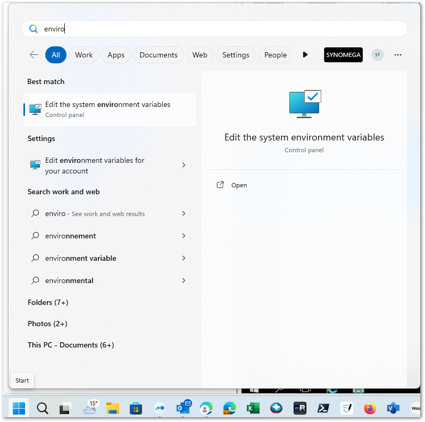Screen dimensions: 425x422
Task: Click the large environment variables monitor icon
Action: pos(305,104)
